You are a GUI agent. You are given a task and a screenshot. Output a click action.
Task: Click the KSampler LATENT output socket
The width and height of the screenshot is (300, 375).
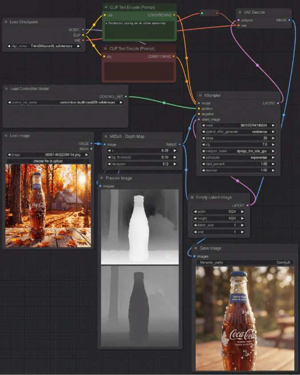tap(278, 103)
